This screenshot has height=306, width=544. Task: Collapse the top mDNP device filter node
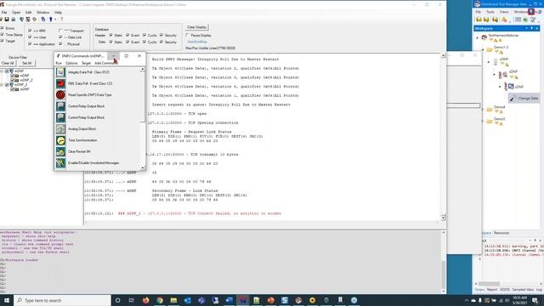coord(2,71)
